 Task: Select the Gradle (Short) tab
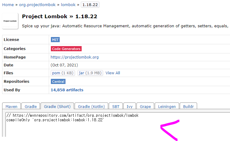coord(57,106)
